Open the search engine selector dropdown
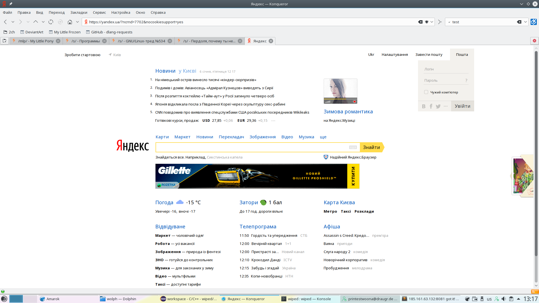This screenshot has height=303, width=539. click(449, 22)
